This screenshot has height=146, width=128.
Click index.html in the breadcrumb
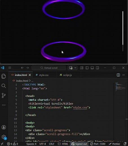[x=22, y=81]
